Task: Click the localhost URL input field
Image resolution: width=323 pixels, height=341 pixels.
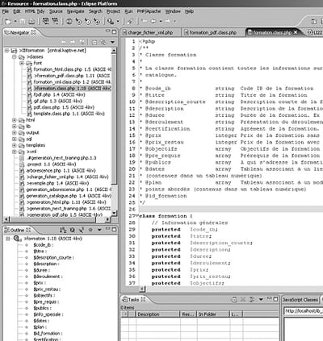Action: (304, 311)
